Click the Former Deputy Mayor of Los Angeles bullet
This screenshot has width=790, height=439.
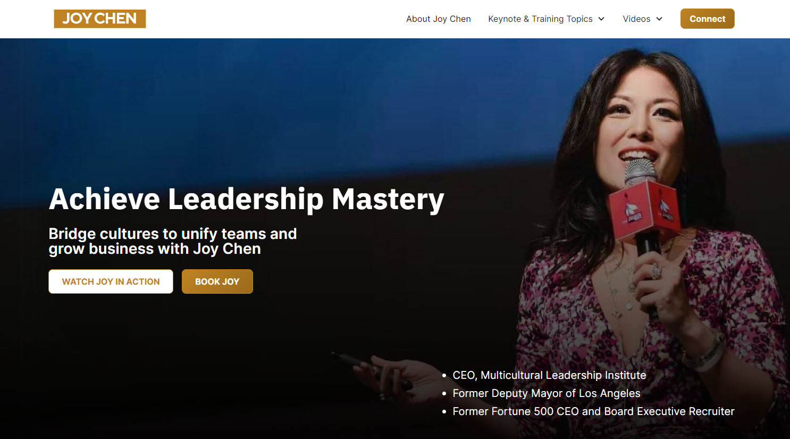546,393
